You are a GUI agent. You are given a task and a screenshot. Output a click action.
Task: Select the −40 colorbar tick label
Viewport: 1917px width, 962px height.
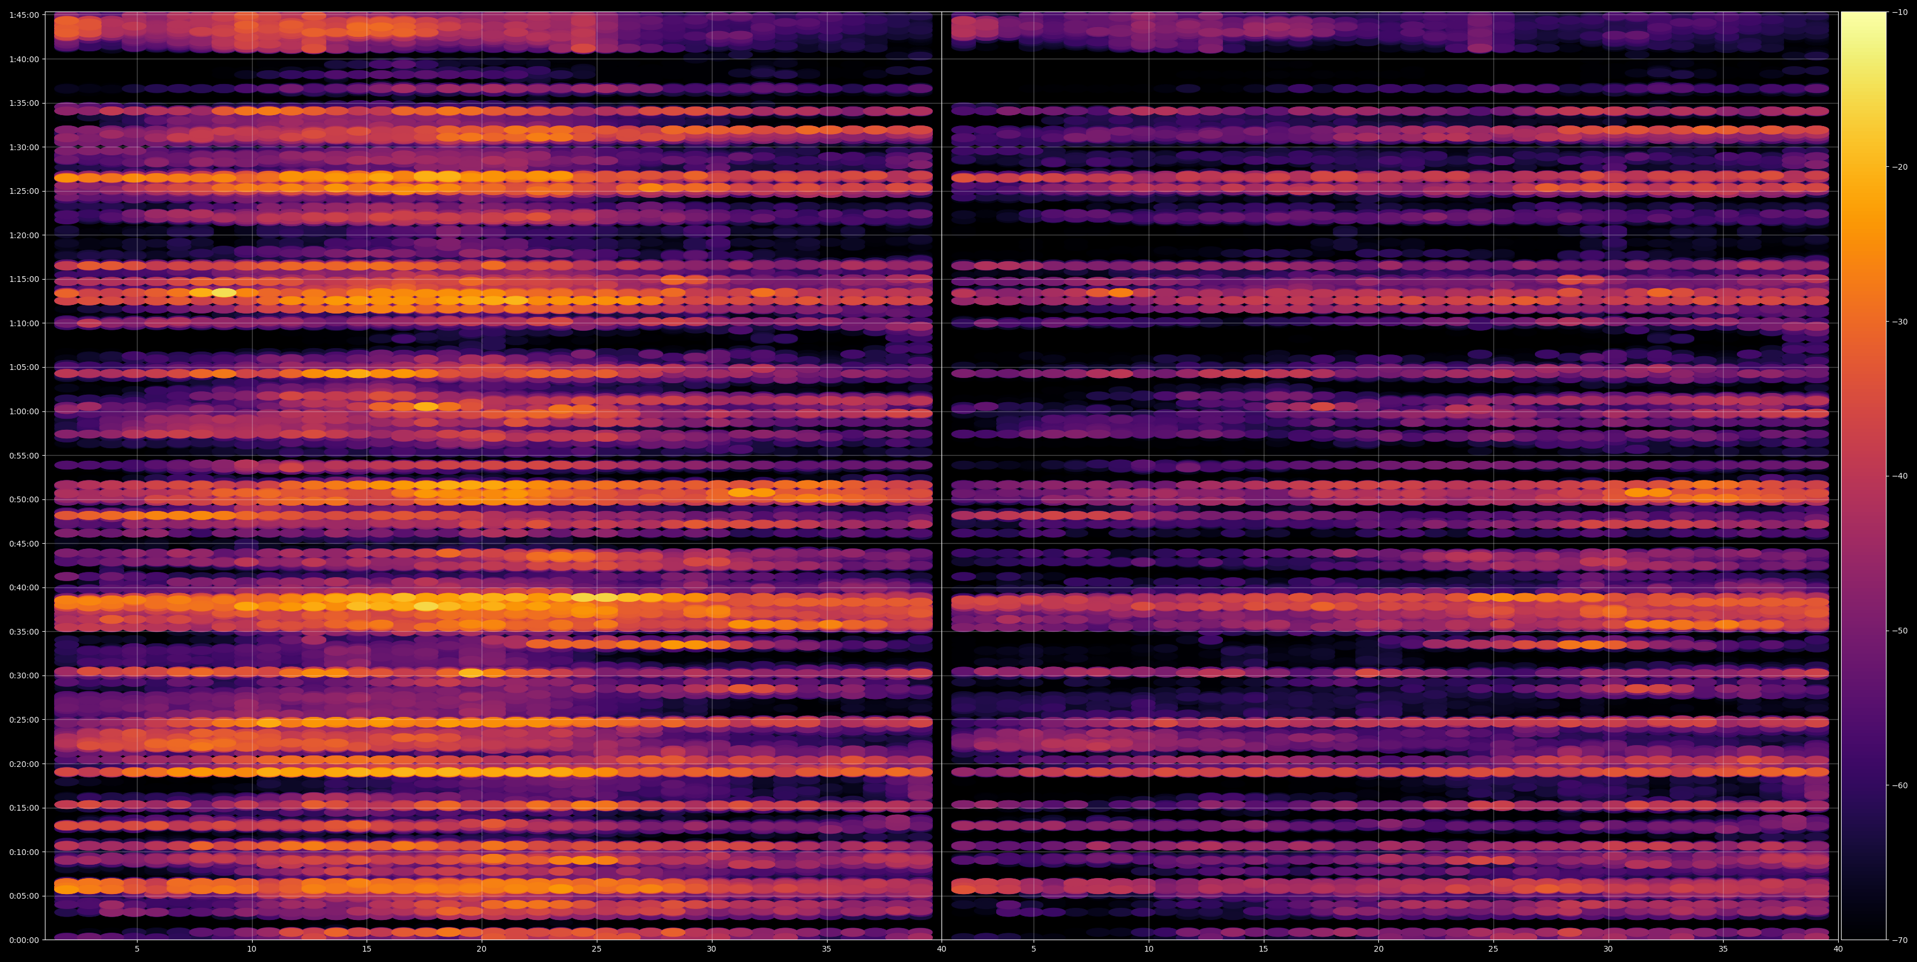tap(1900, 476)
